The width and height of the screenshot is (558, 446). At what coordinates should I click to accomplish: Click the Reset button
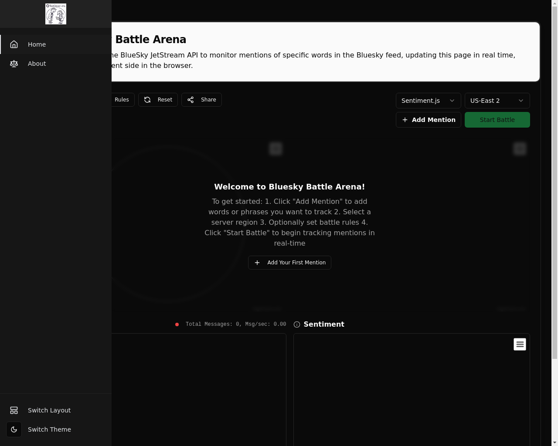[x=158, y=100]
